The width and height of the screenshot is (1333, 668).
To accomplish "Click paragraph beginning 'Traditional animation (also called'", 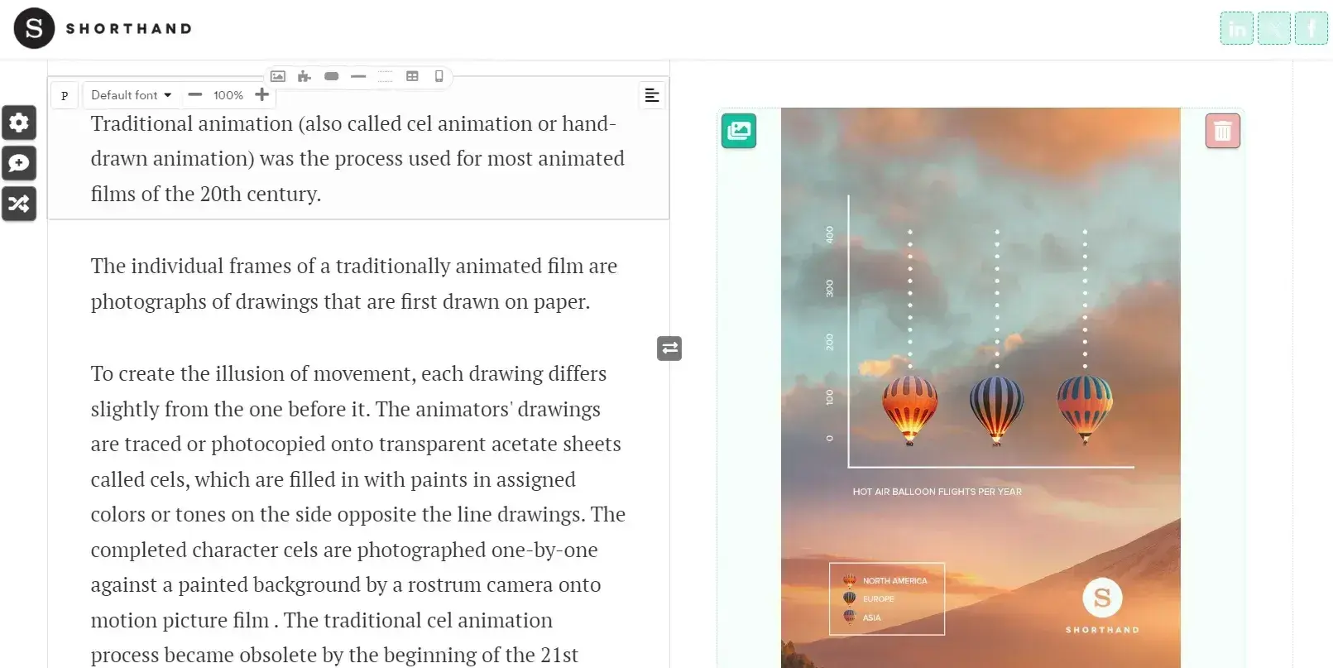I will 357,158.
